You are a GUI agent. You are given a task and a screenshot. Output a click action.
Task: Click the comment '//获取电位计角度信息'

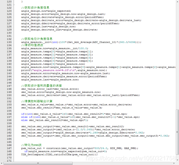pos(37,39)
